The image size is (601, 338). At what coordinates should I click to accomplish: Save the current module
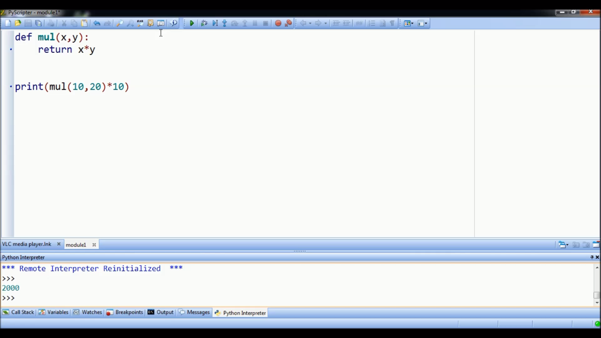(x=28, y=23)
